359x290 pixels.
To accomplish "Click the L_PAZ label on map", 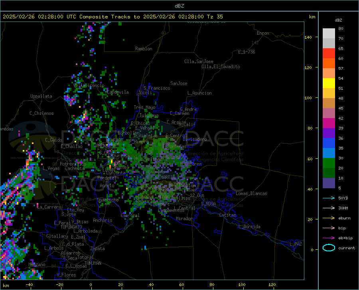I will pyautogui.click(x=296, y=244).
